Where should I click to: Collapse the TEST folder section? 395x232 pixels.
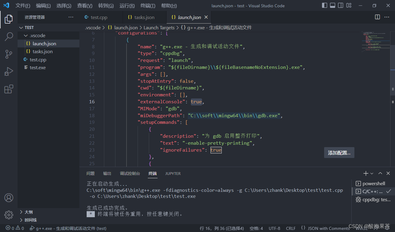click(x=48, y=27)
